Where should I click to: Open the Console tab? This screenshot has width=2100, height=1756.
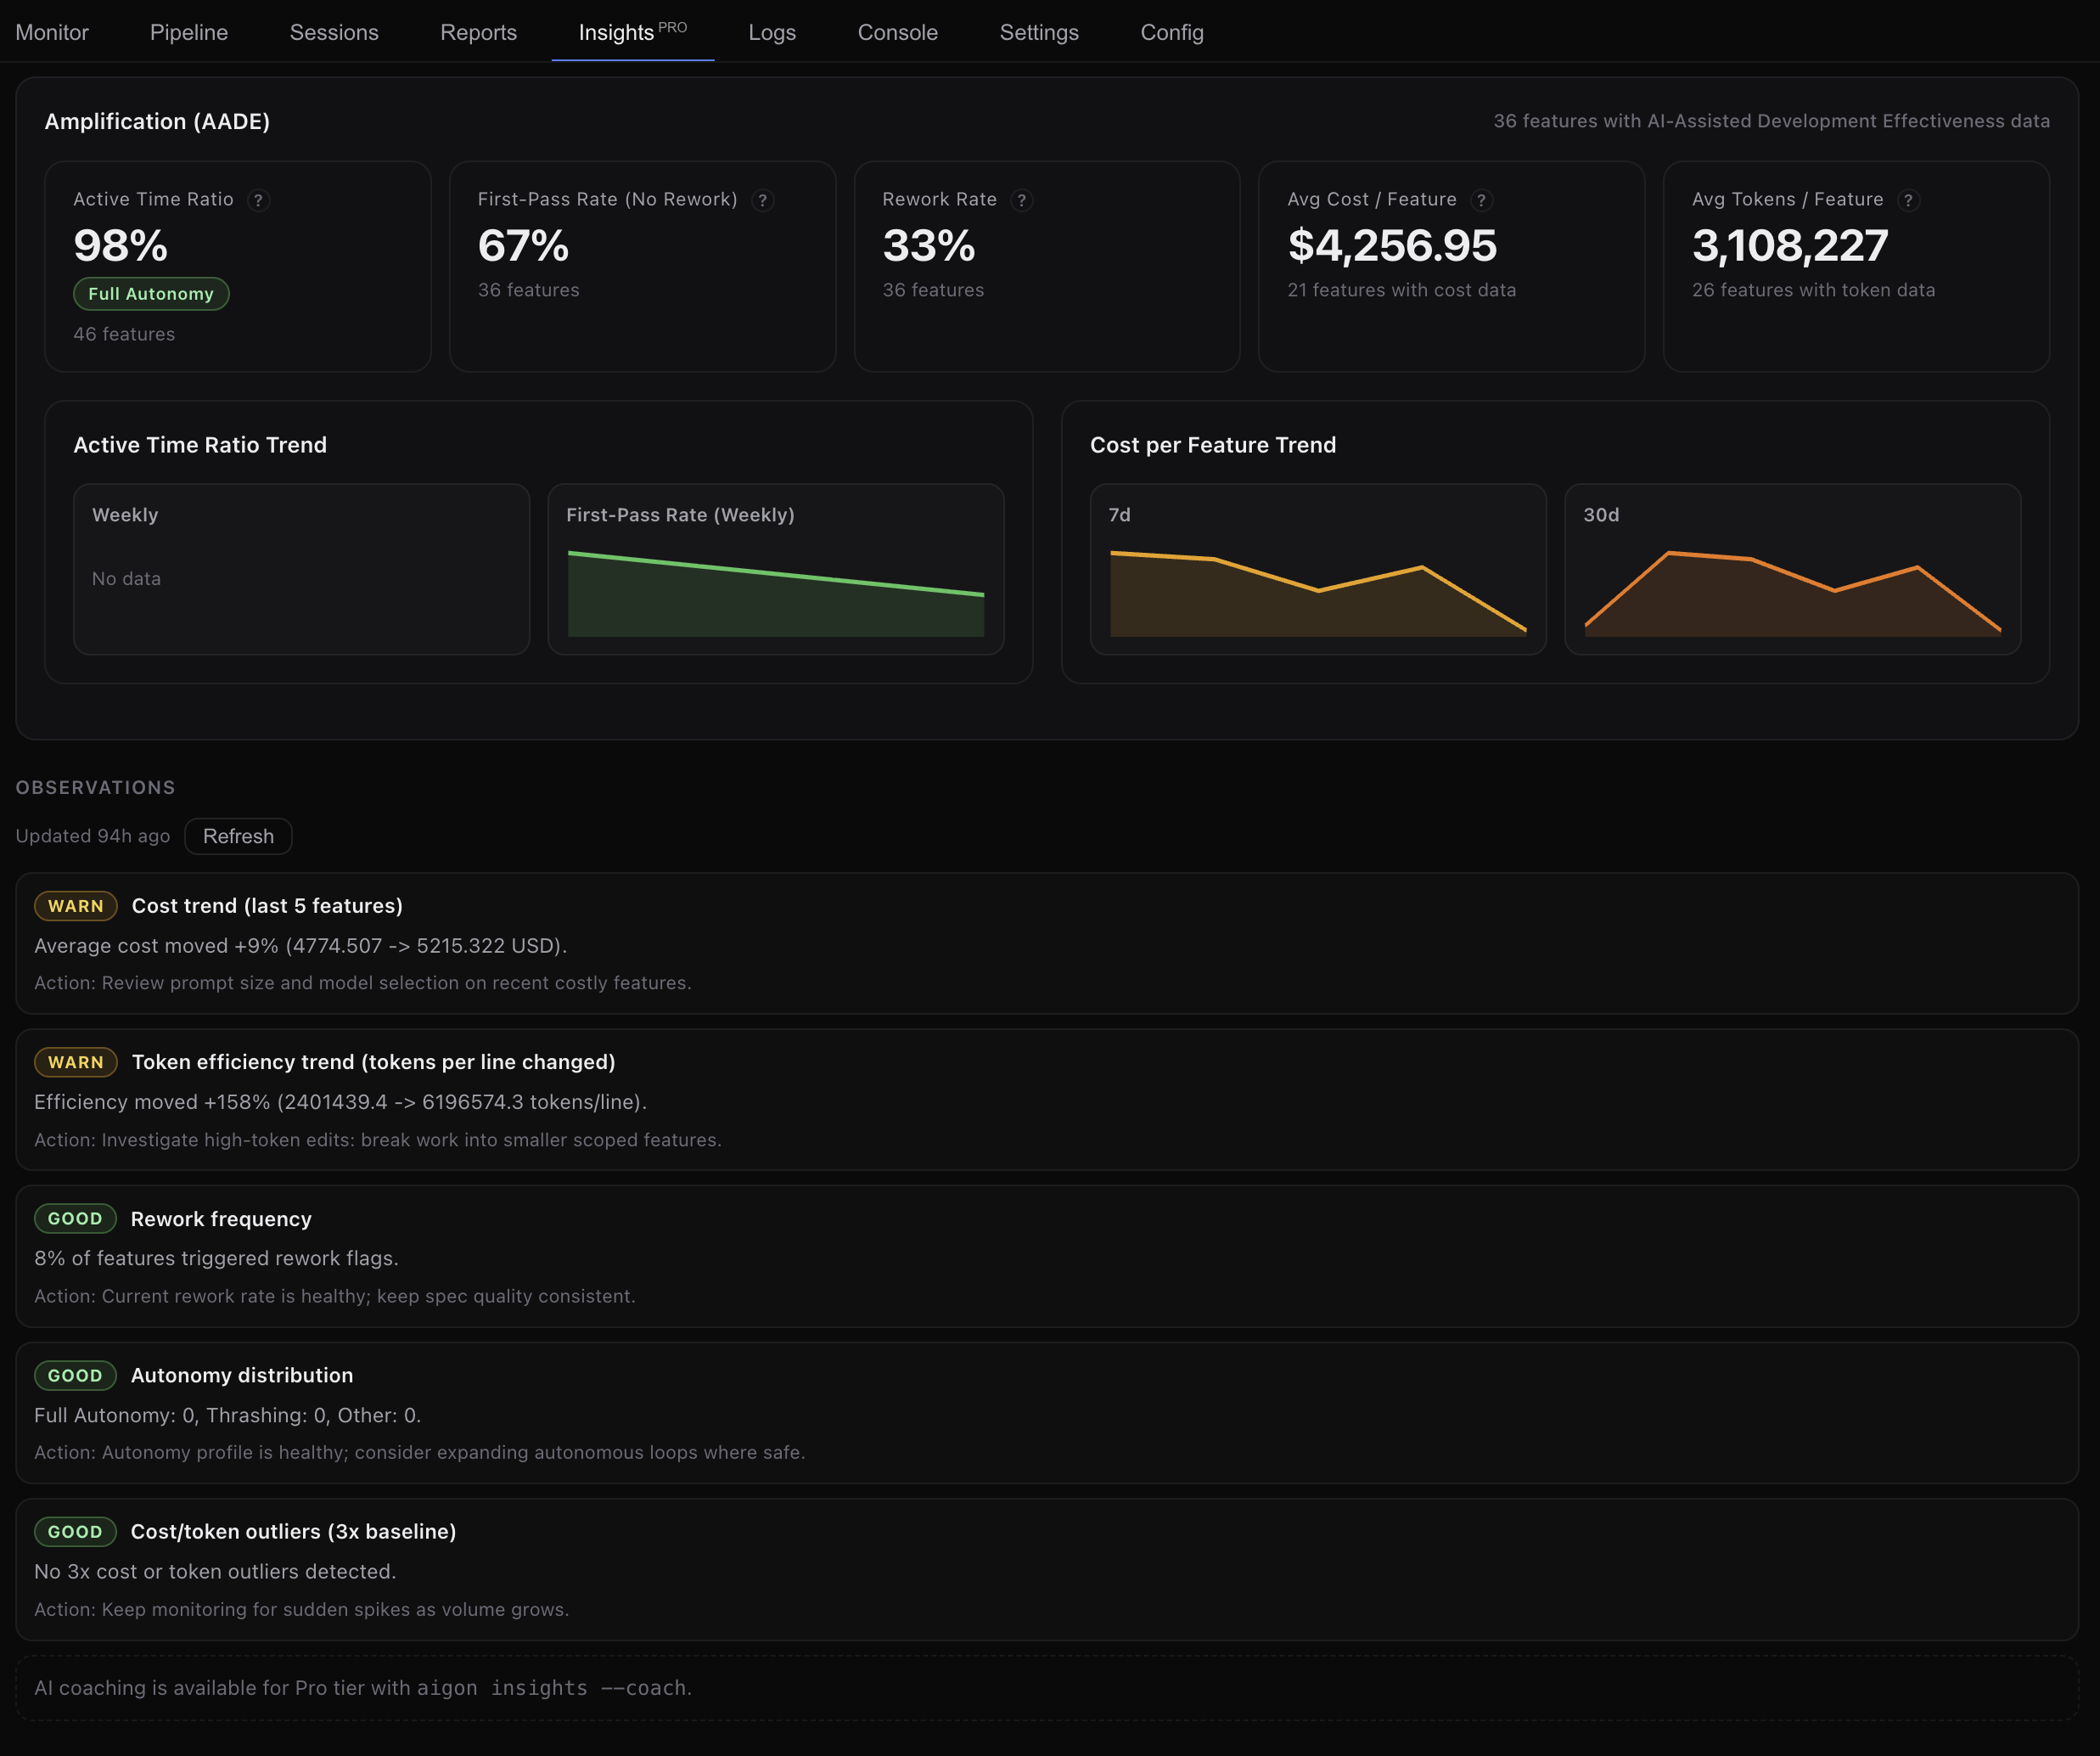(897, 32)
